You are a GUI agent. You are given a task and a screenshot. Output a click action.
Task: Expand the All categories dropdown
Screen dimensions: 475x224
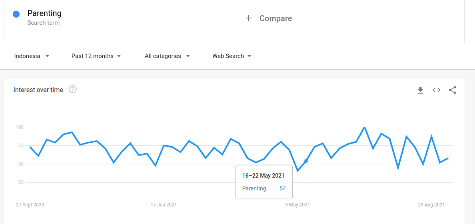pyautogui.click(x=167, y=56)
